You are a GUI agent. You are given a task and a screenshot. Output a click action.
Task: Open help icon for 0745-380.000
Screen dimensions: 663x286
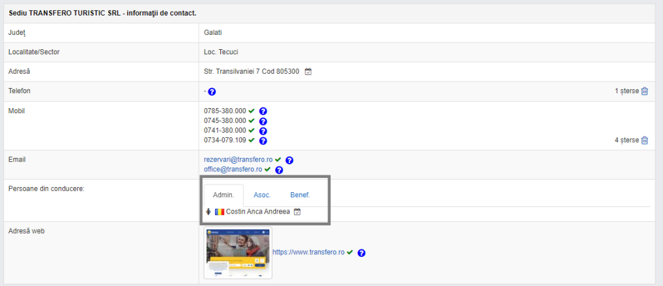[263, 121]
